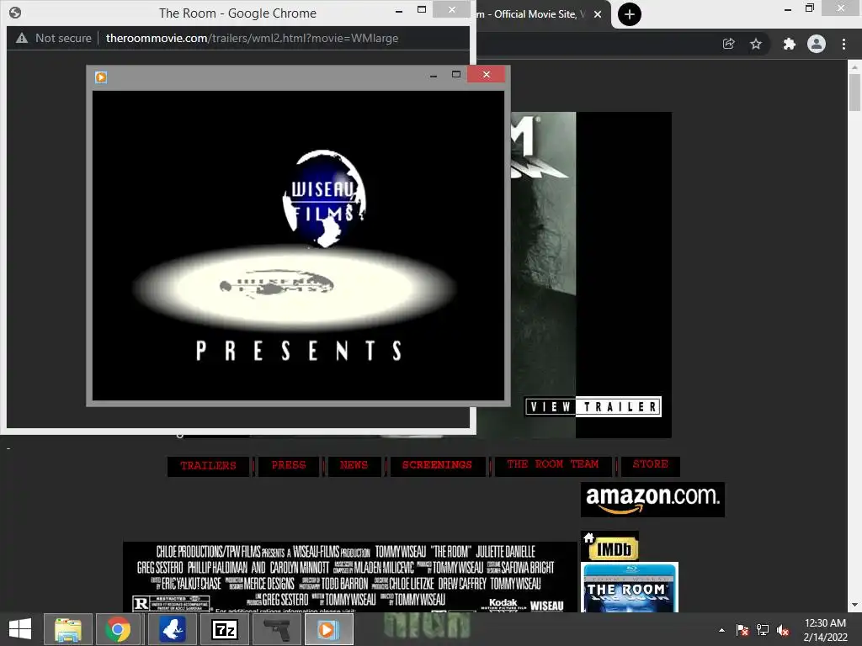Open the Windows Start menu

(20, 629)
